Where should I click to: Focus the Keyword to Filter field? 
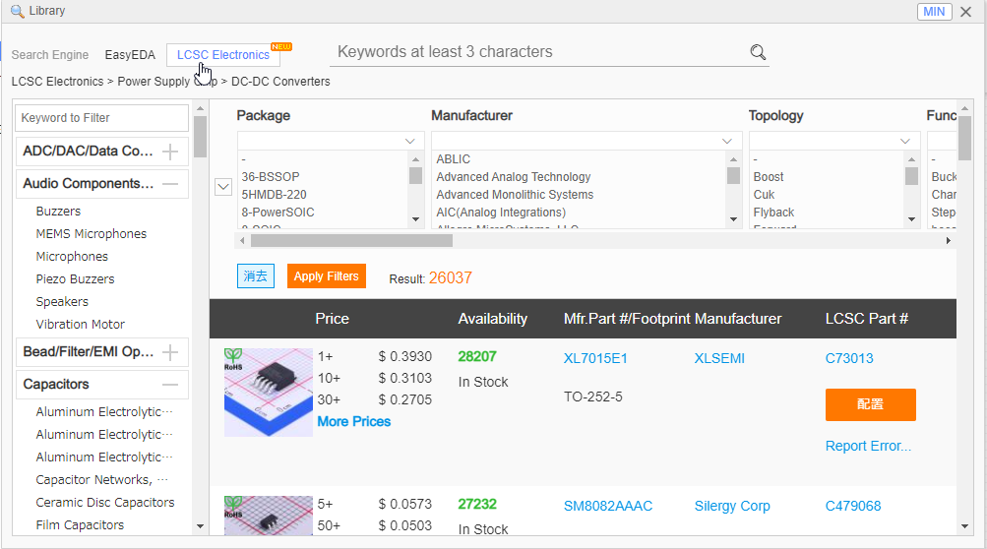(x=102, y=118)
